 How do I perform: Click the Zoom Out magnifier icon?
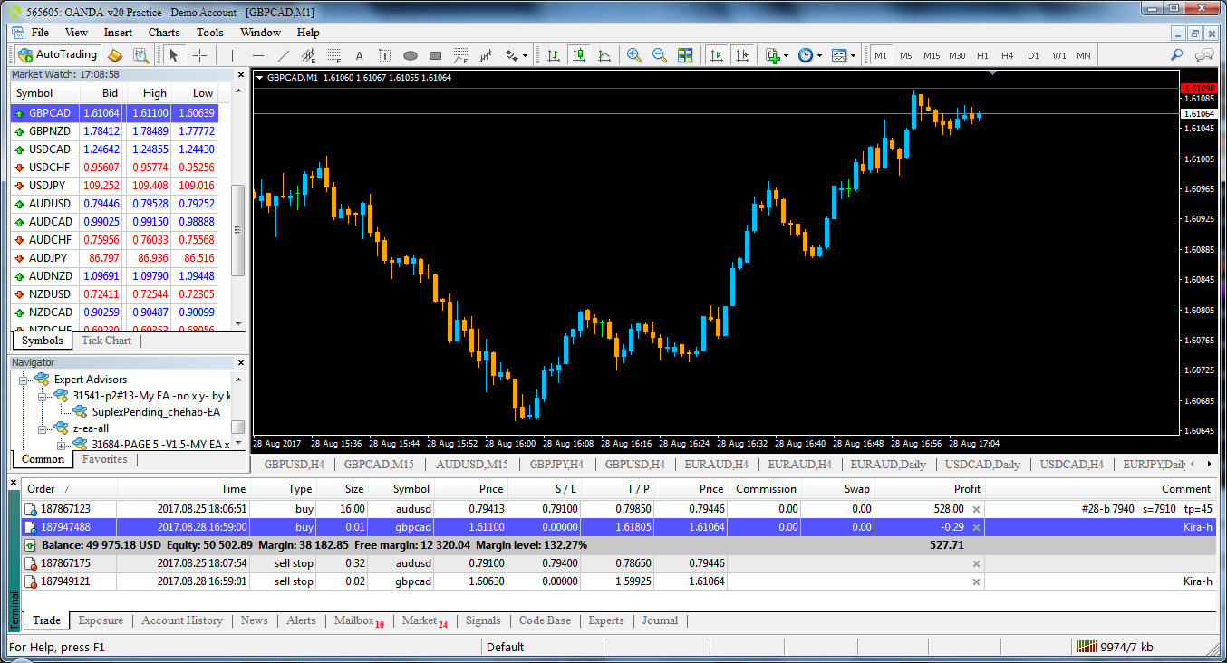[660, 55]
